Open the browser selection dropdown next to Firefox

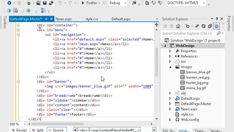[x=99, y=3]
